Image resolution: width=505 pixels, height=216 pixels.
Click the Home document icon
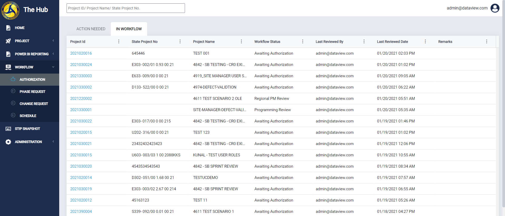(x=8, y=28)
